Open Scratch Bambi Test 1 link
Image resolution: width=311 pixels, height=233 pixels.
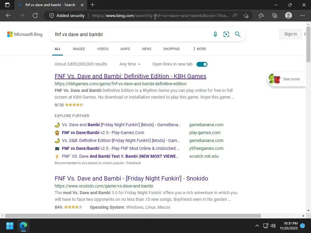click(x=120, y=156)
